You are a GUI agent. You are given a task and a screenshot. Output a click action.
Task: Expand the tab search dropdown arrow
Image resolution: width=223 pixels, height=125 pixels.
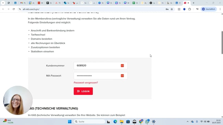click(3, 3)
